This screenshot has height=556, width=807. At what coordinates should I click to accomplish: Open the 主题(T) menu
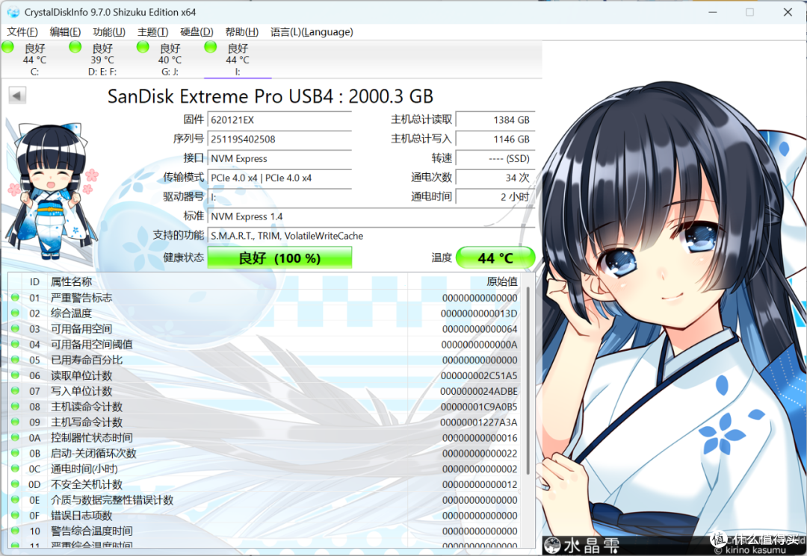point(153,32)
